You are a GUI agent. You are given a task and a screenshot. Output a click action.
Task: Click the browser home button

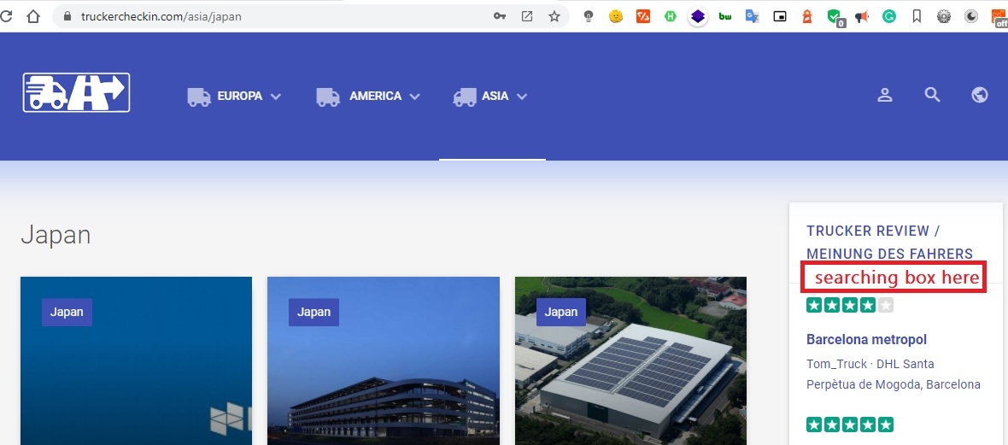point(32,16)
